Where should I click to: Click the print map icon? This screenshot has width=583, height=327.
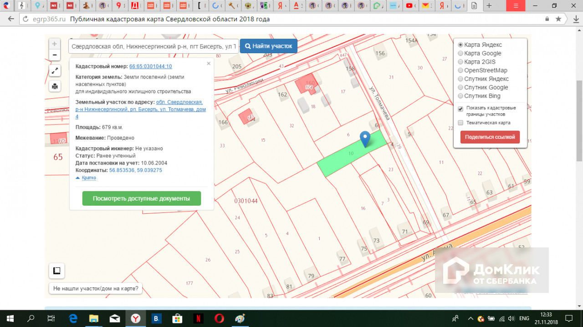coord(54,86)
